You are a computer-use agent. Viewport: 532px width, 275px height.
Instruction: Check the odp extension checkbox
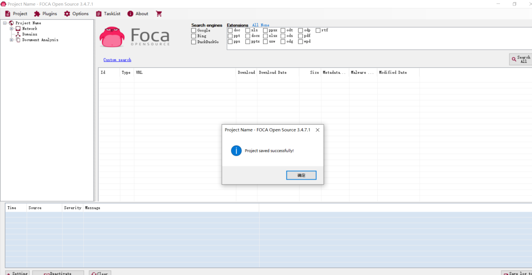click(300, 30)
